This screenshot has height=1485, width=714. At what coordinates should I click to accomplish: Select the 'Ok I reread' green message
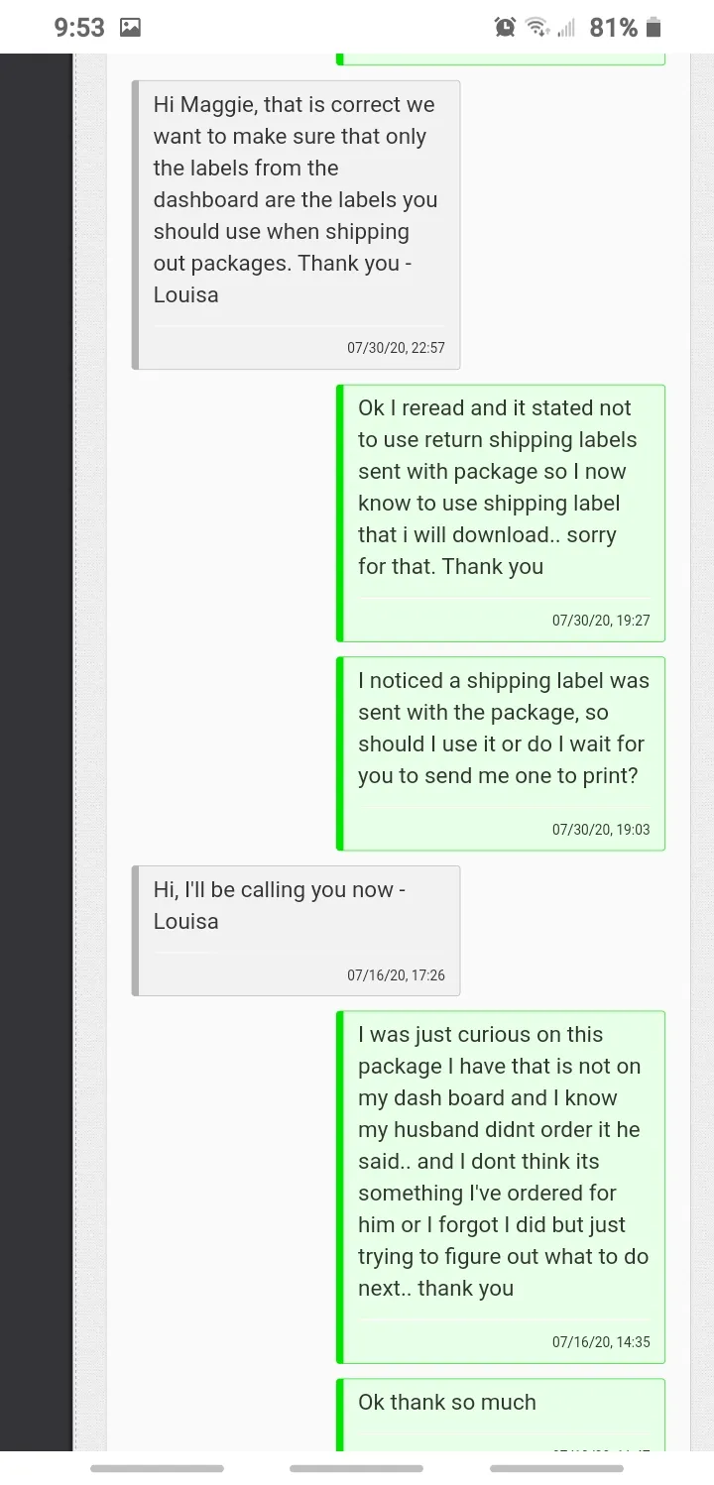(501, 513)
